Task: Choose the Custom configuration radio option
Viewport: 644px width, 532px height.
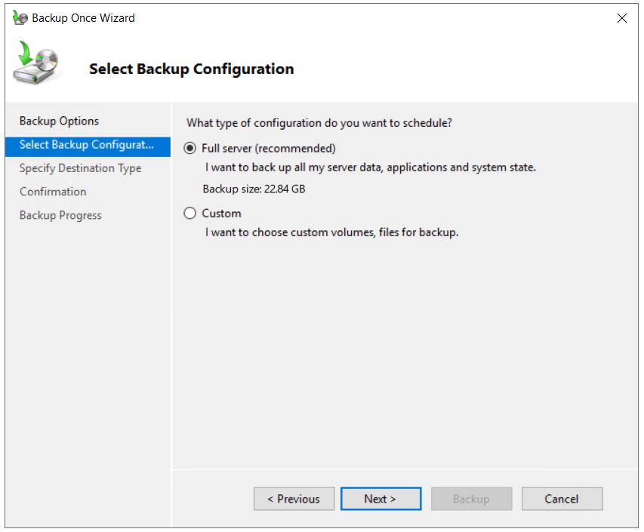Action: 190,214
